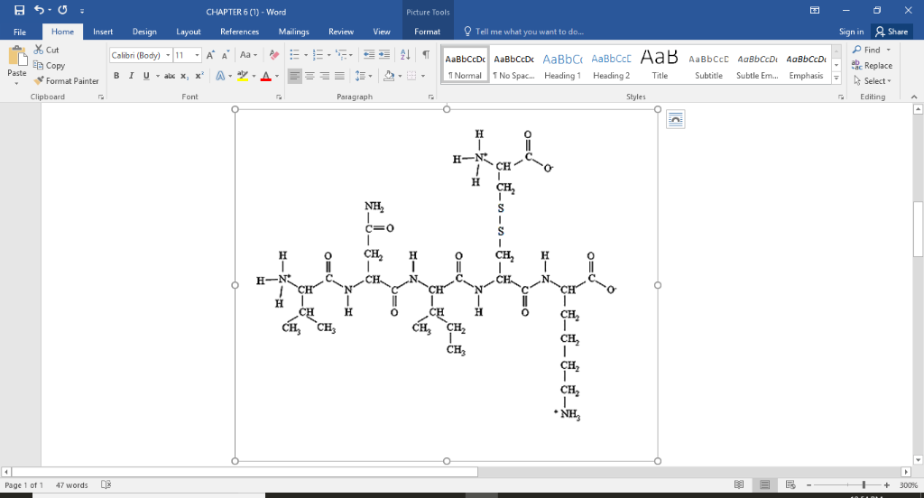Viewport: 924px width, 498px height.
Task: Open the font size dropdown
Action: click(x=198, y=55)
